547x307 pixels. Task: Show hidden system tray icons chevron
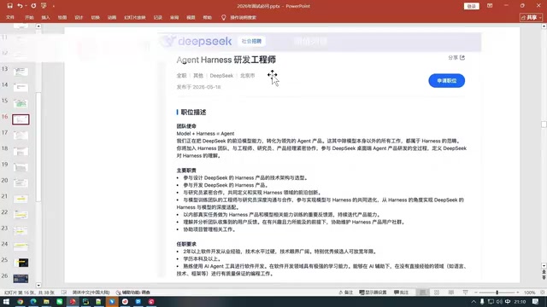coord(473,302)
